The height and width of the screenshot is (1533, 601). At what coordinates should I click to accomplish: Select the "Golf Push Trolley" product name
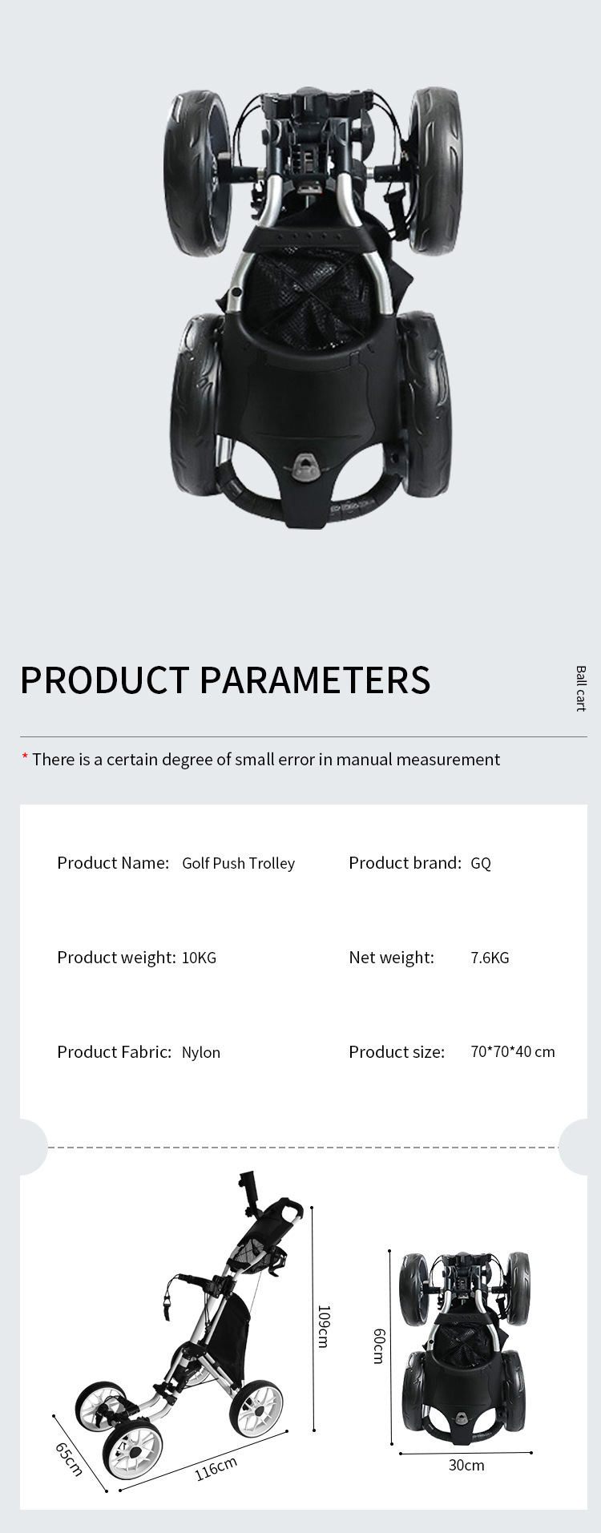pos(238,863)
